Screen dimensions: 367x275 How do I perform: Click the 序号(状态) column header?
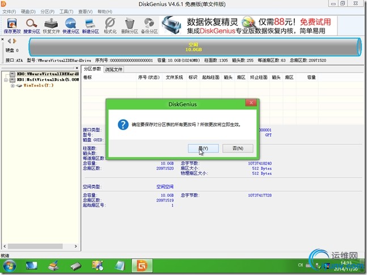149,78
